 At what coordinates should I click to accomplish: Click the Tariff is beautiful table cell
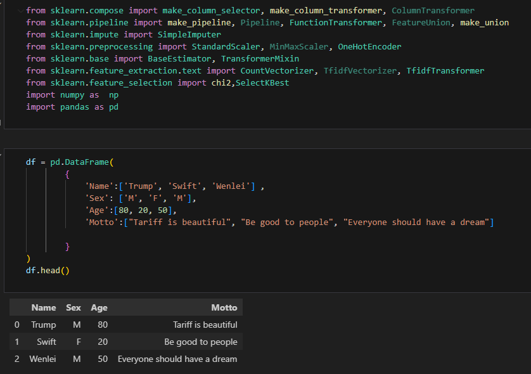coord(205,325)
